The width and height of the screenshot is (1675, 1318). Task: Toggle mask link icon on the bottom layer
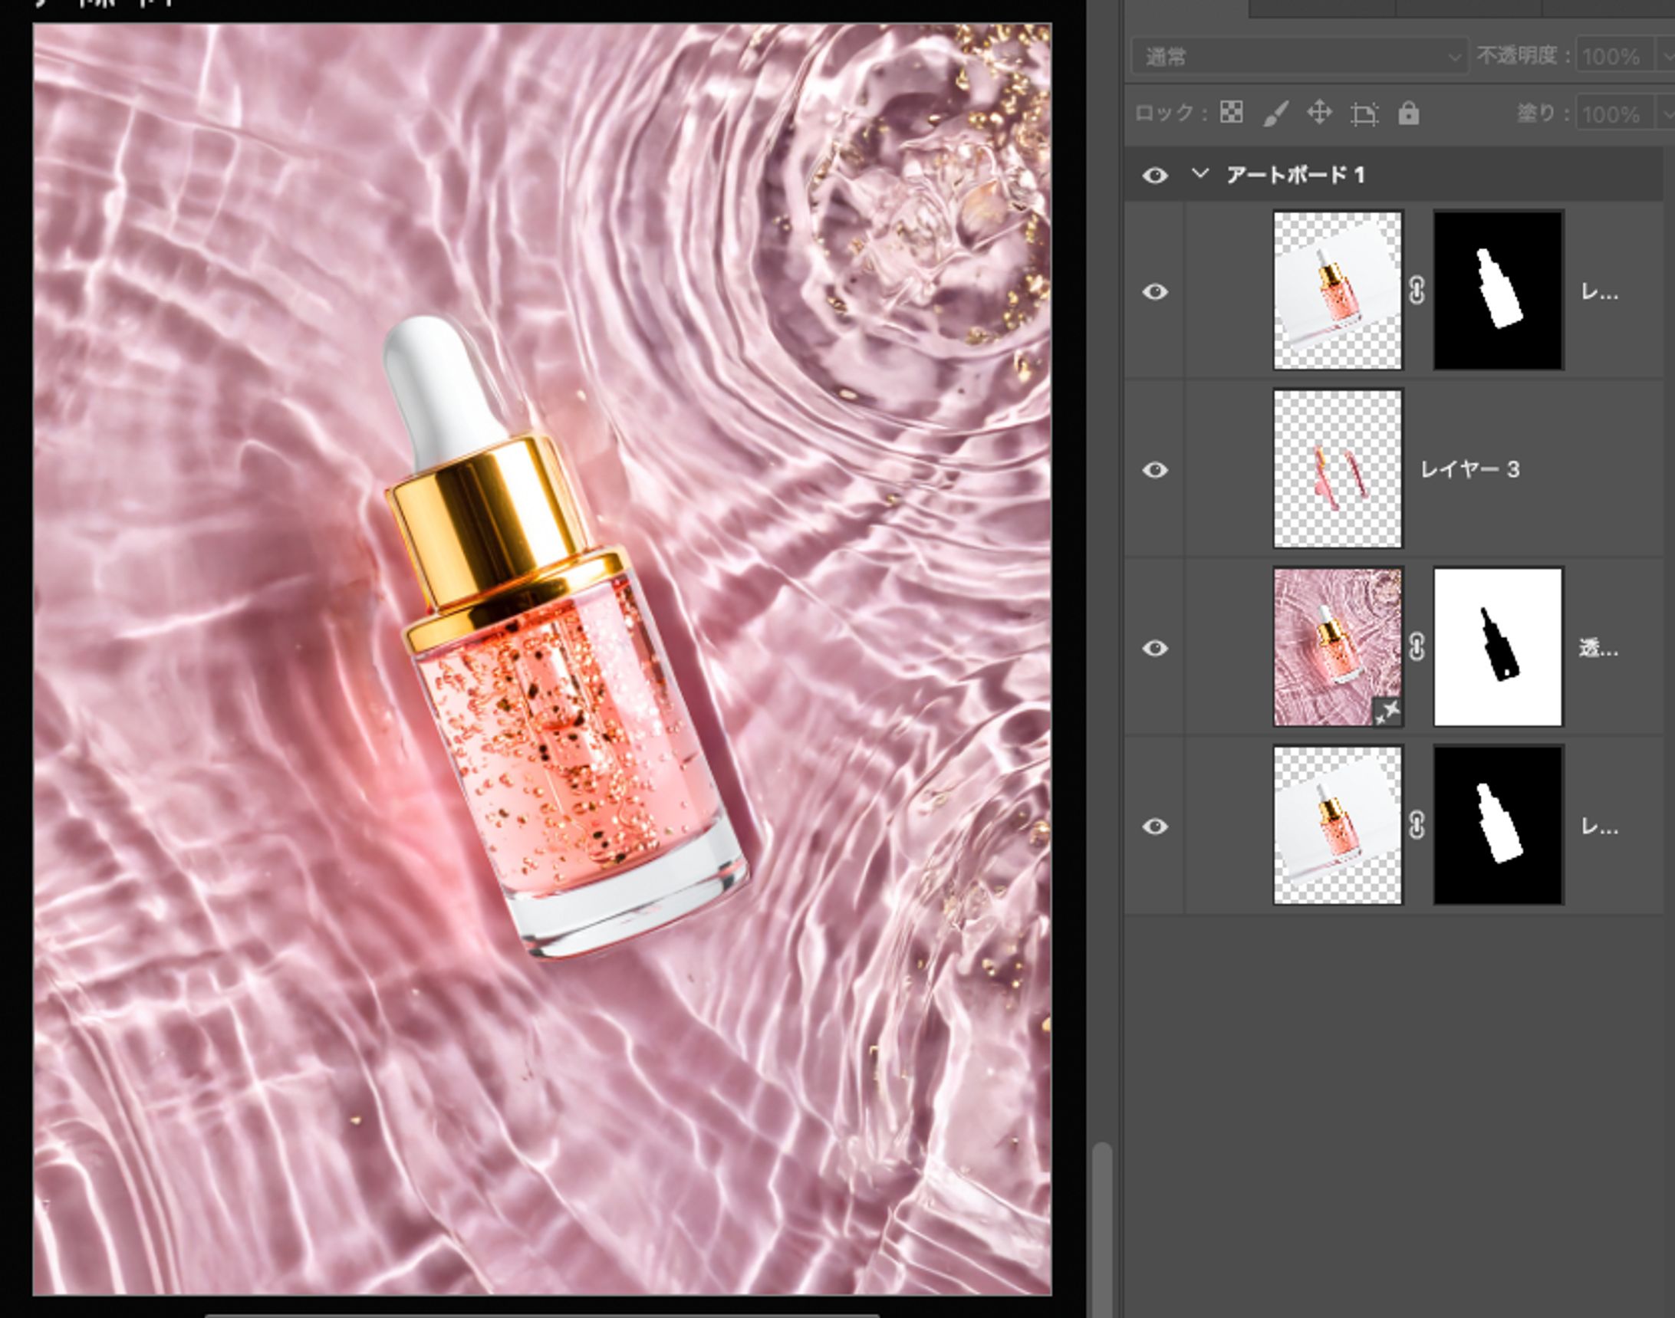coord(1417,825)
